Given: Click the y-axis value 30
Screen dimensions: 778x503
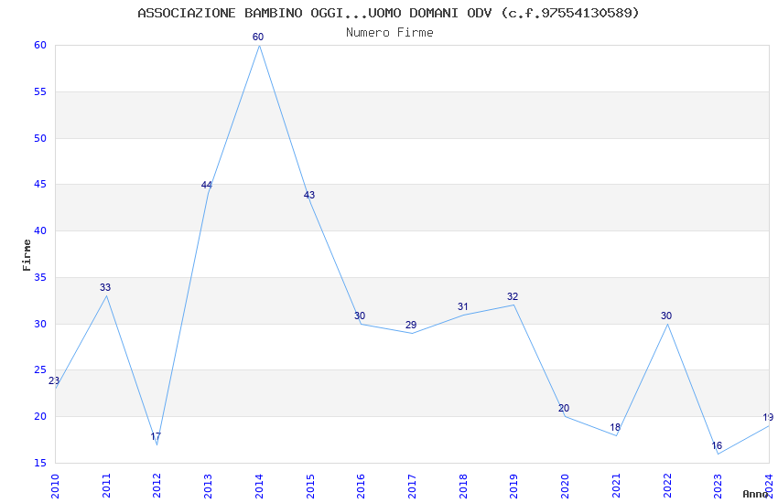Looking at the screenshot, I should tap(40, 324).
